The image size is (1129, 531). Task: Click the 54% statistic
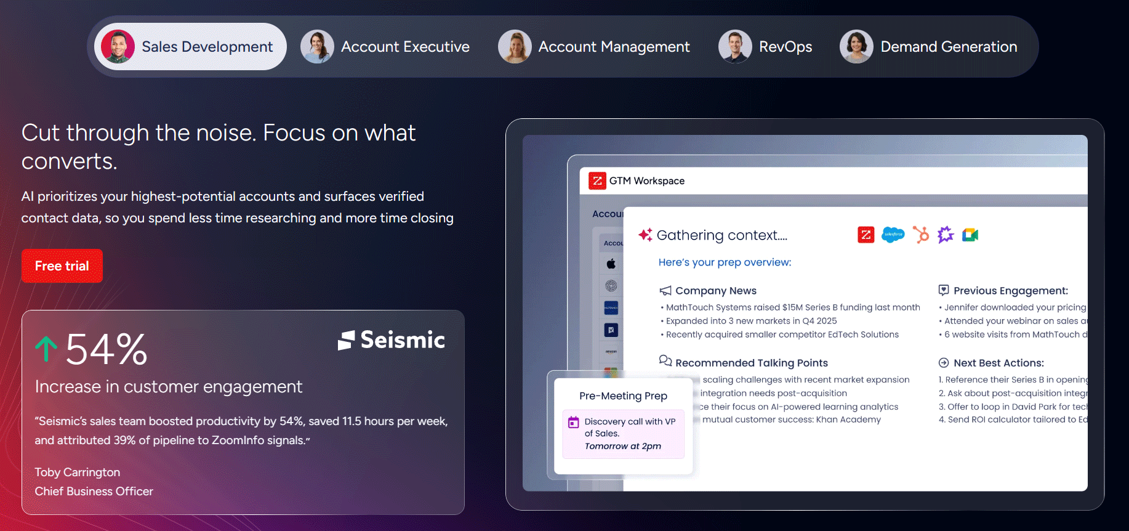(106, 349)
